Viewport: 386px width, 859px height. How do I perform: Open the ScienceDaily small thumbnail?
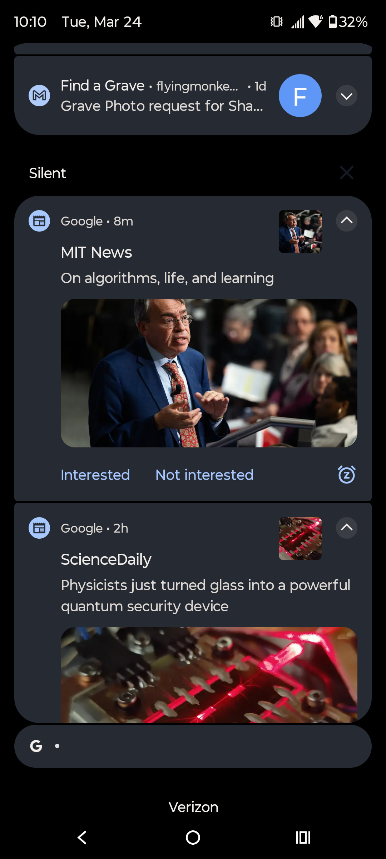300,539
